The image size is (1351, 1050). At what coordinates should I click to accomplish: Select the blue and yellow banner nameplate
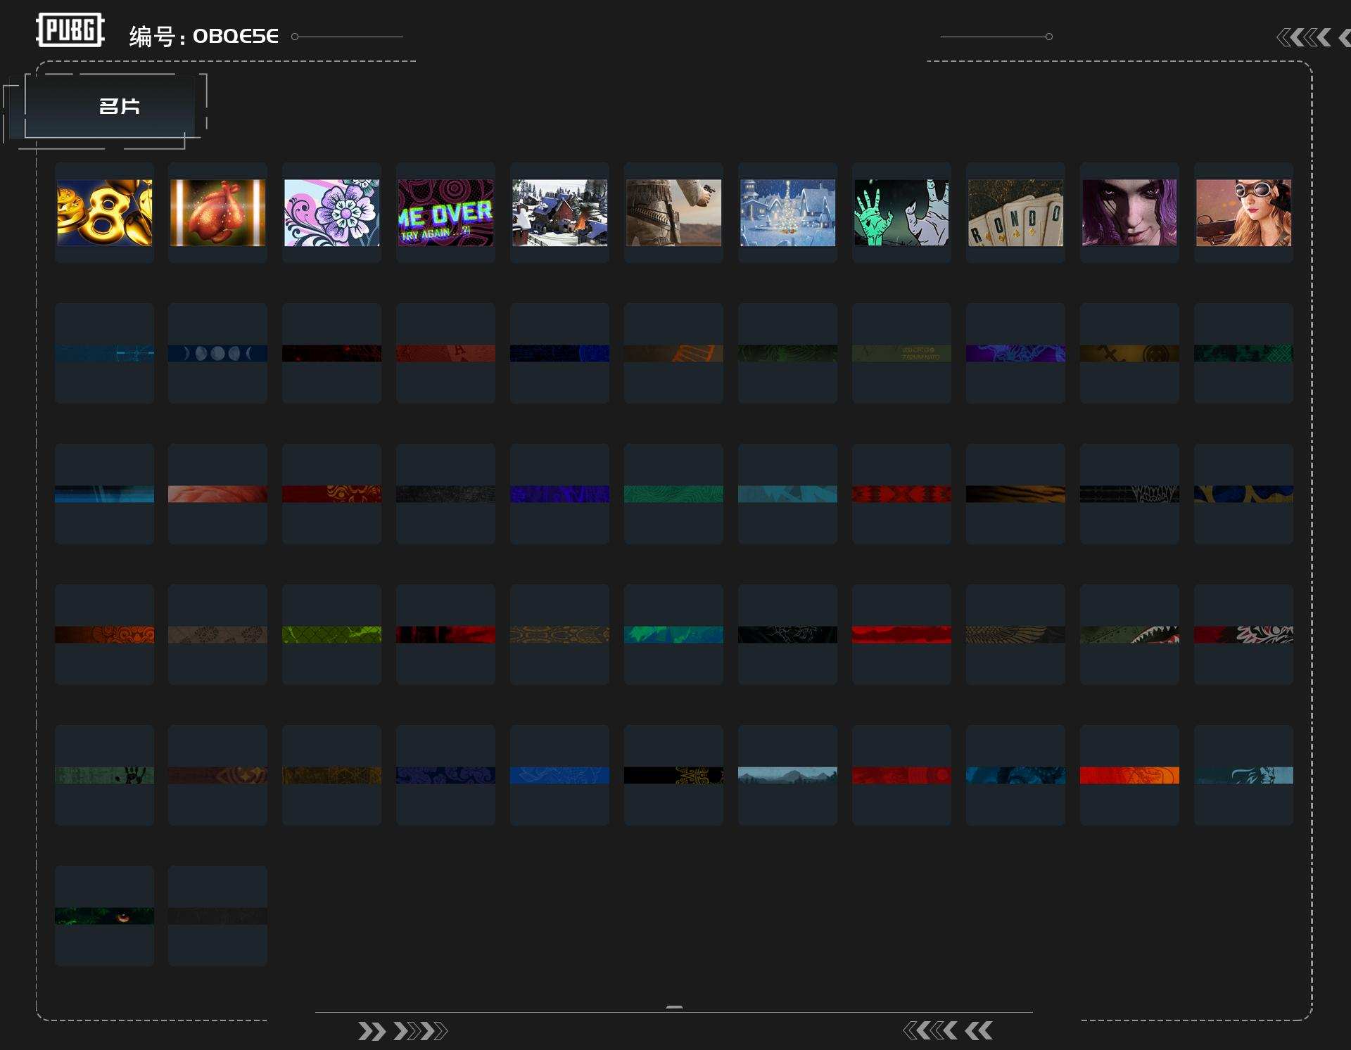[1243, 494]
